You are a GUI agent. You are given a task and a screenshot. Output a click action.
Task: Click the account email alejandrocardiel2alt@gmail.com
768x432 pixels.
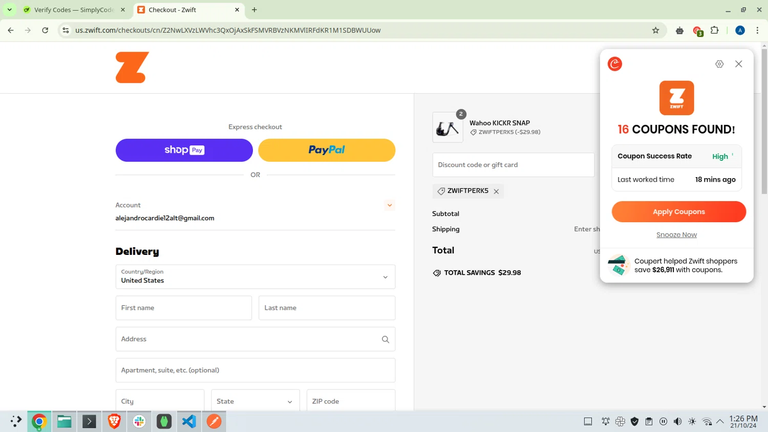click(x=165, y=218)
